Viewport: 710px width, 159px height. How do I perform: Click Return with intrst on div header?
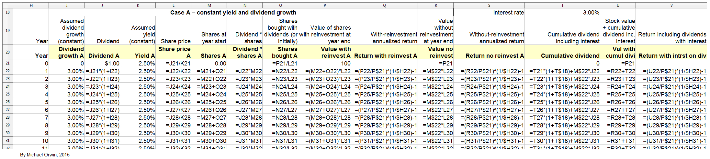tap(671, 52)
